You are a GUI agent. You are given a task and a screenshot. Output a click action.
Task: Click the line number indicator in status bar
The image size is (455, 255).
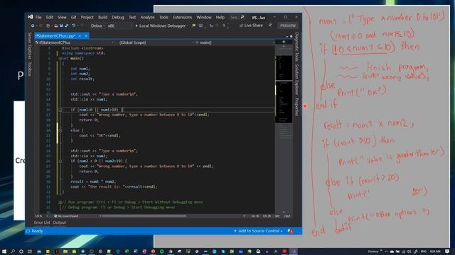[x=255, y=216]
